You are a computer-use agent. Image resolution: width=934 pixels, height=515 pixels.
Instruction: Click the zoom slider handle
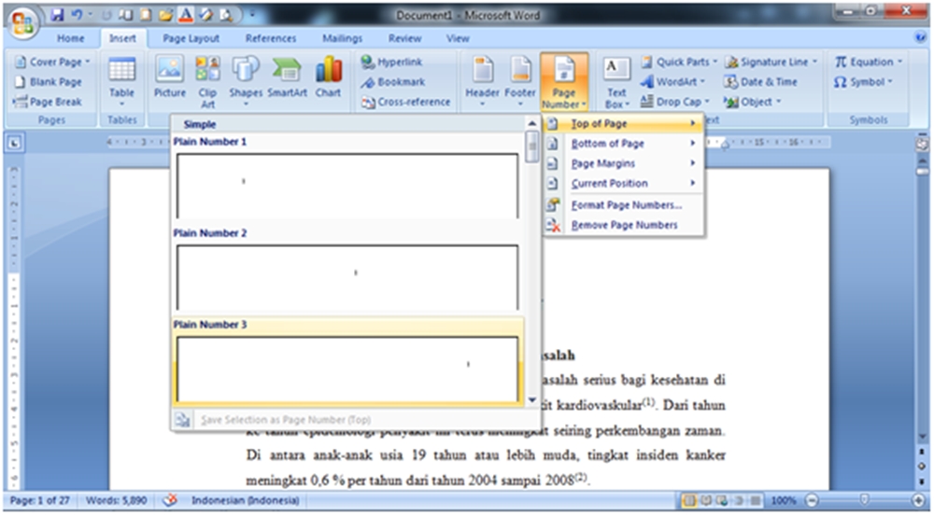click(x=864, y=501)
